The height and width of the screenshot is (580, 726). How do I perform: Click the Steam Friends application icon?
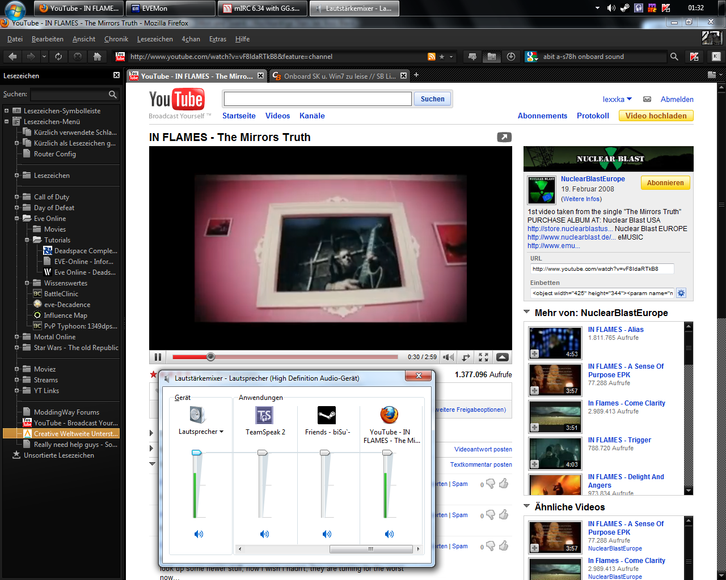click(327, 415)
